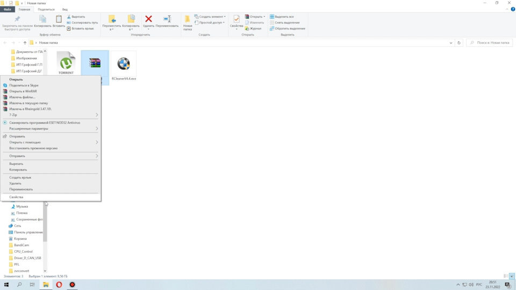Click the folder search box
The height and width of the screenshot is (290, 516).
[x=490, y=43]
